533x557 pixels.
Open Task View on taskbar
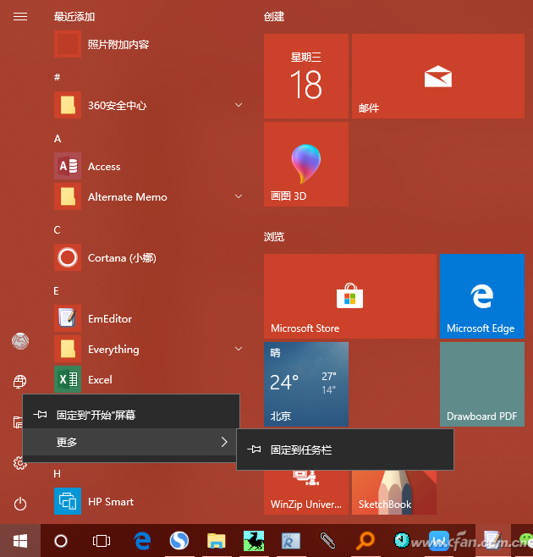pyautogui.click(x=102, y=541)
